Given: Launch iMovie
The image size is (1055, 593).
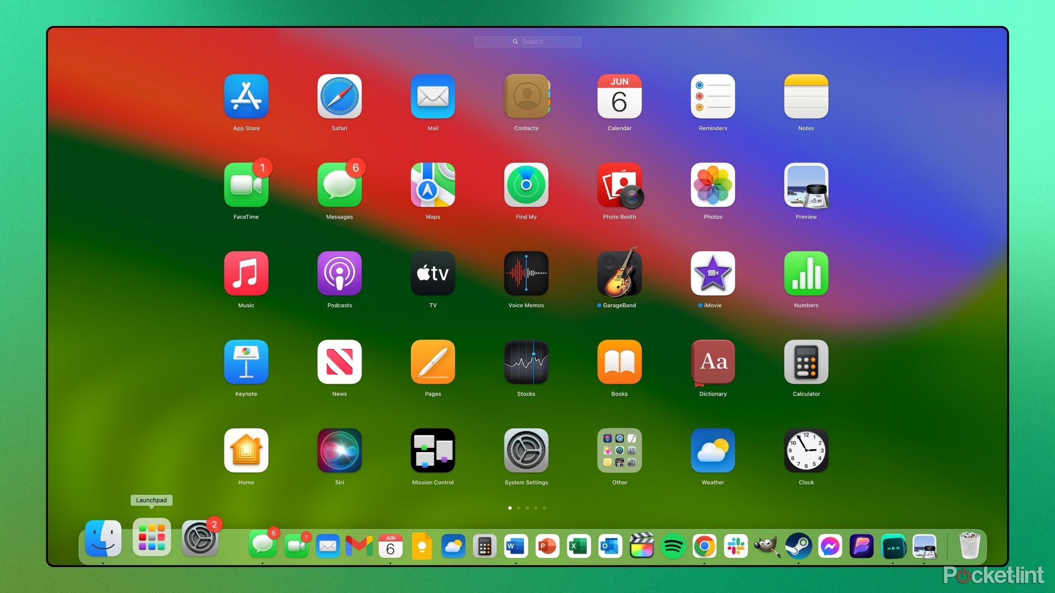Looking at the screenshot, I should click(712, 277).
